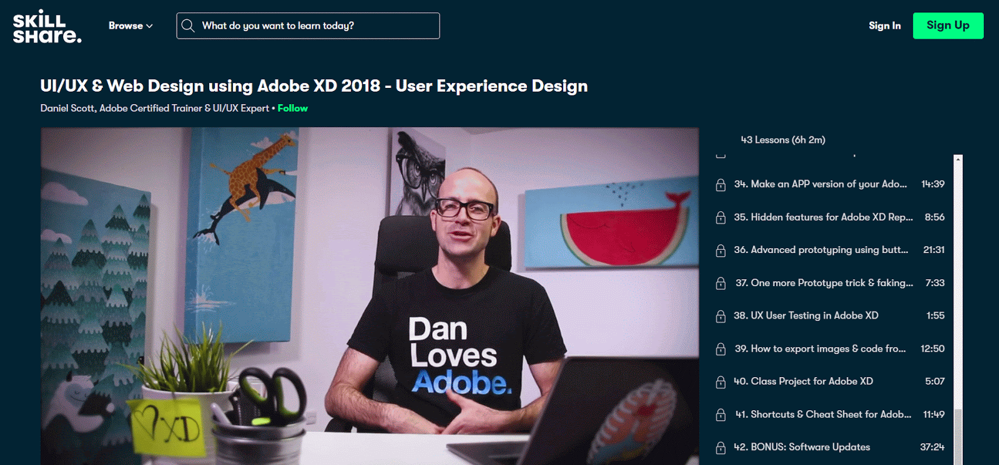Viewport: 999px width, 465px height.
Task: Click the 43 Lessons (6h 2m) heading
Action: pos(783,140)
